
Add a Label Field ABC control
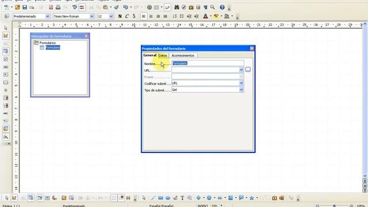(x=6, y=113)
